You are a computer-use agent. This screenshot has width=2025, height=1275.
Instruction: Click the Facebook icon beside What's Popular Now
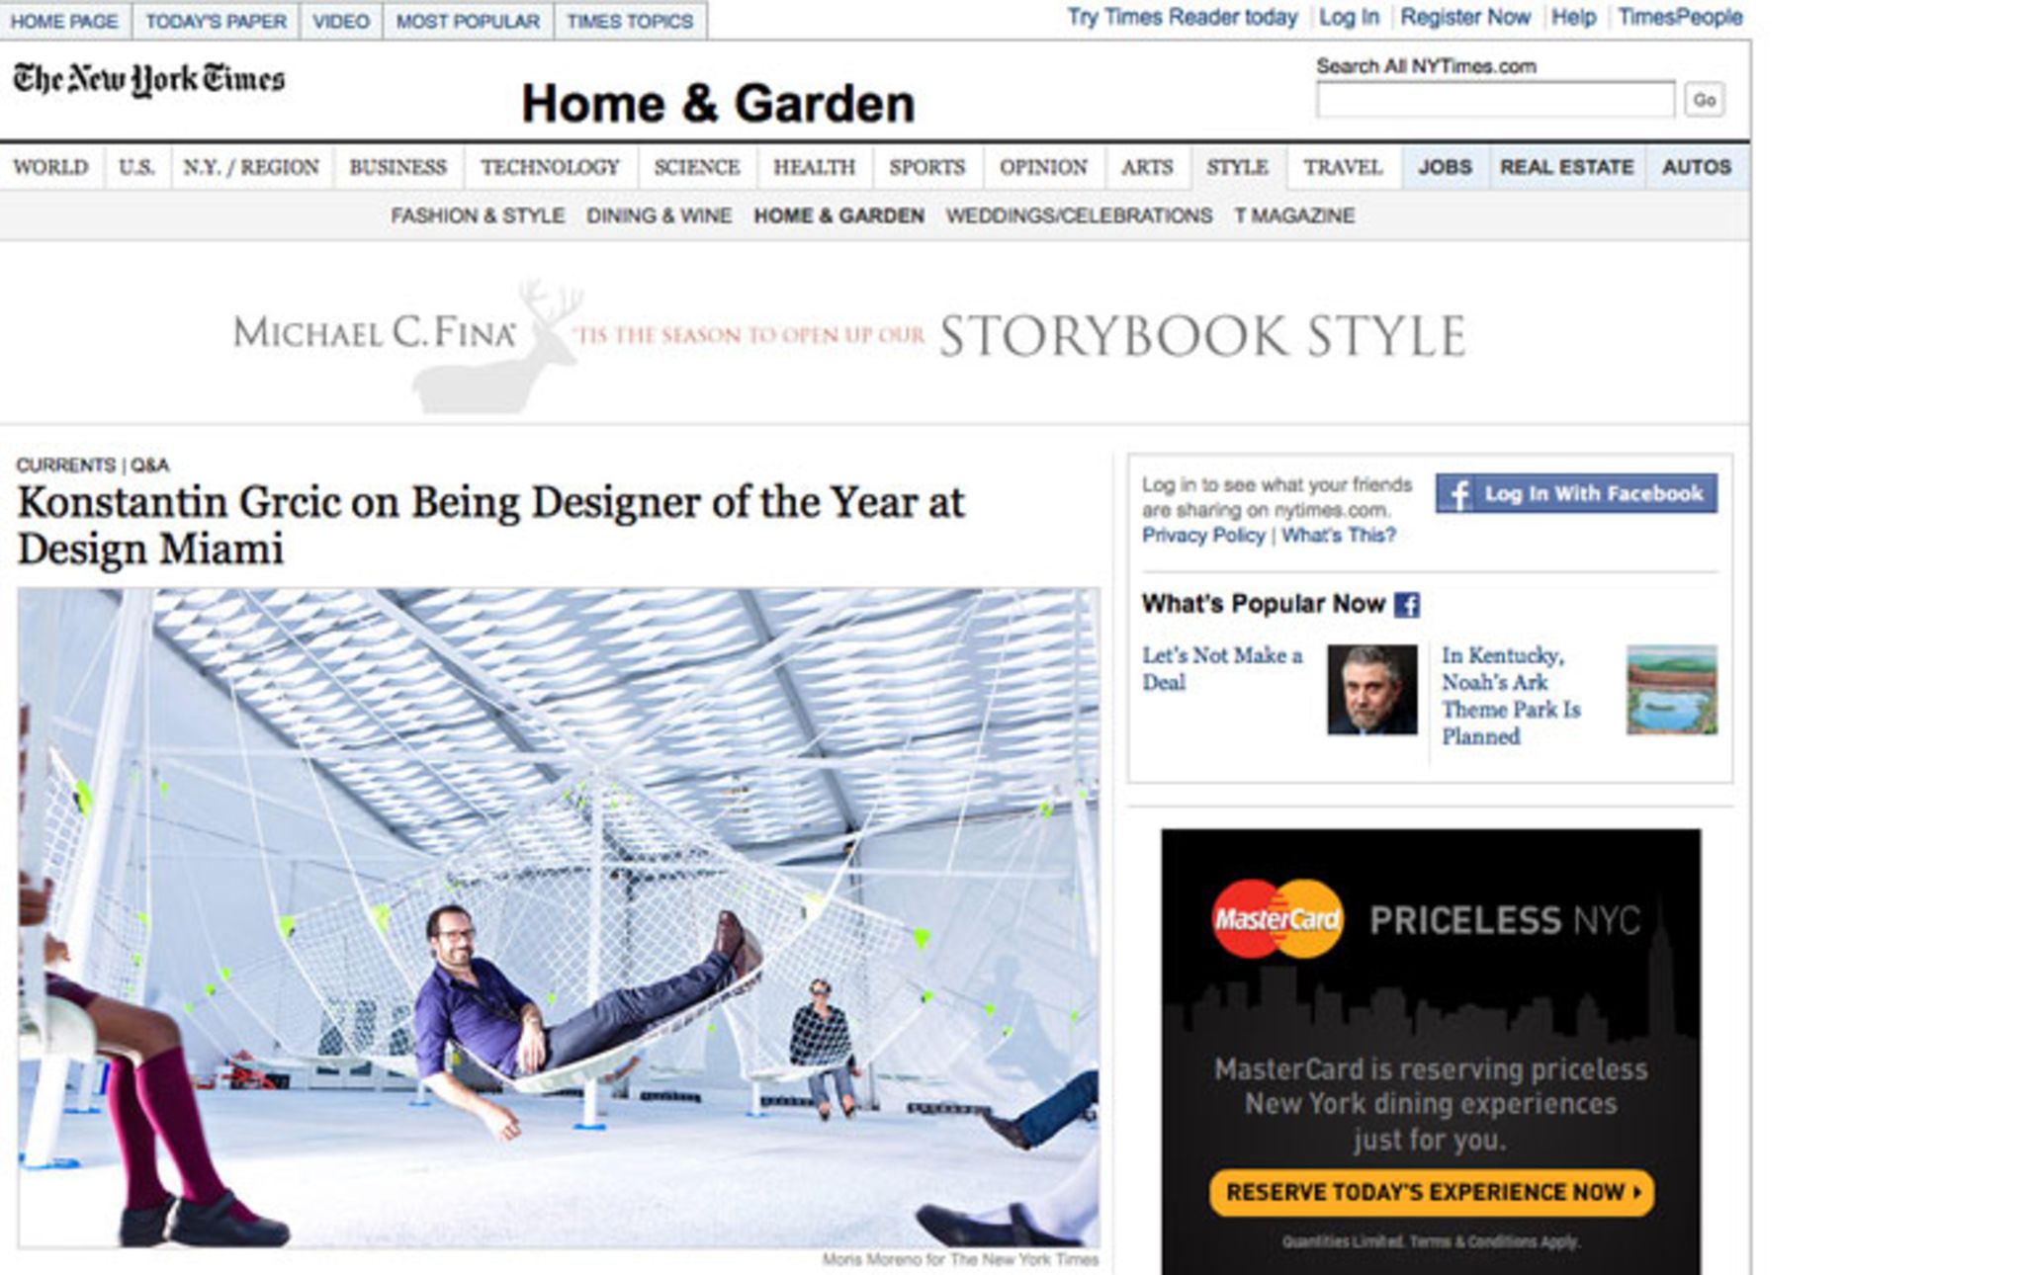[1407, 605]
